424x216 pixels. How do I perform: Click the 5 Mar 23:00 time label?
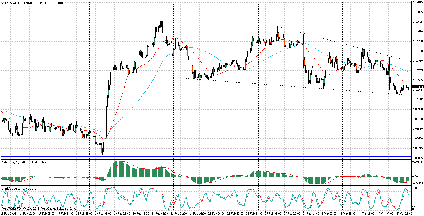point(404,213)
